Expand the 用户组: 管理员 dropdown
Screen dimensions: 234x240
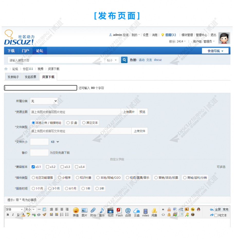(x=204, y=41)
